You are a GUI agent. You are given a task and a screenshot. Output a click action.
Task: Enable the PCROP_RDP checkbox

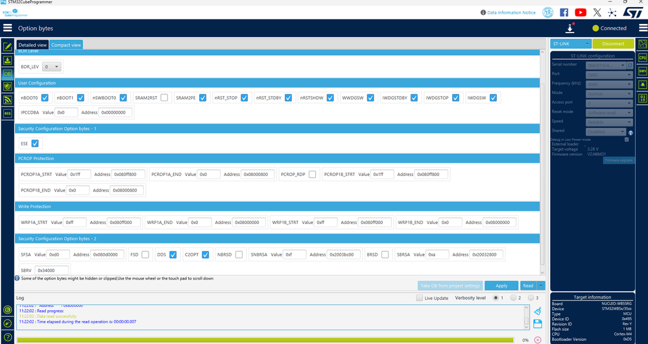pos(313,174)
